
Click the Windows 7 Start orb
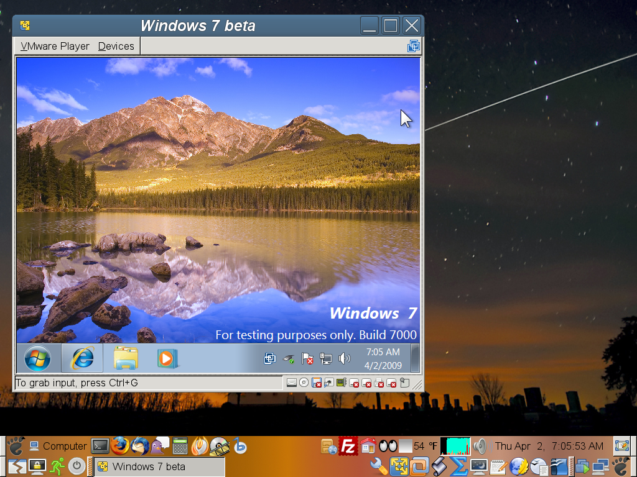point(37,358)
